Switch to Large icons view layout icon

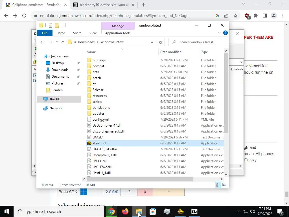(224, 185)
